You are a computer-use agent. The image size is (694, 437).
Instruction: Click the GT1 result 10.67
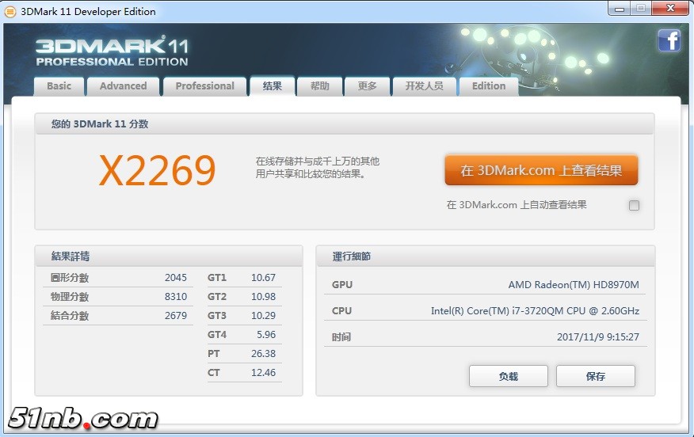[263, 278]
